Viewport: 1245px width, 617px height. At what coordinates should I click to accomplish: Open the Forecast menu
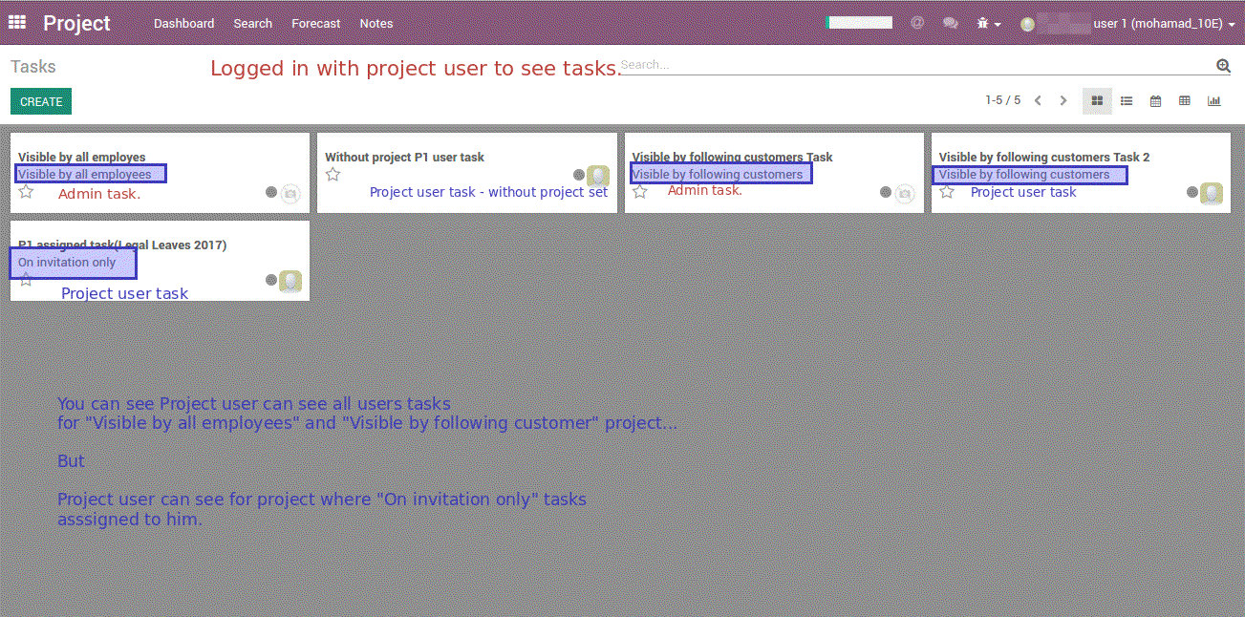(315, 23)
